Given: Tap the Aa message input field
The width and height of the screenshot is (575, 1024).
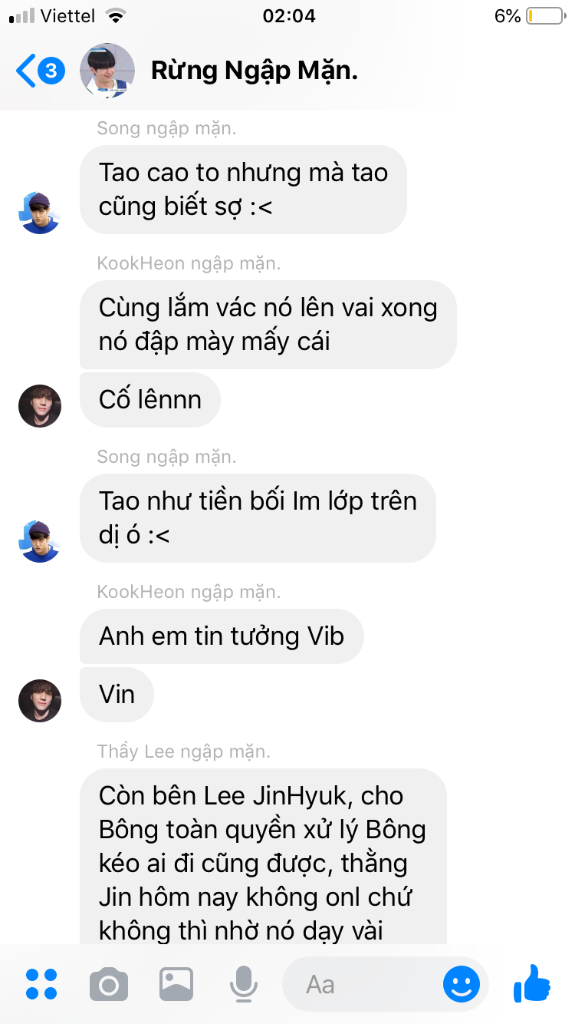Looking at the screenshot, I should coord(362,984).
